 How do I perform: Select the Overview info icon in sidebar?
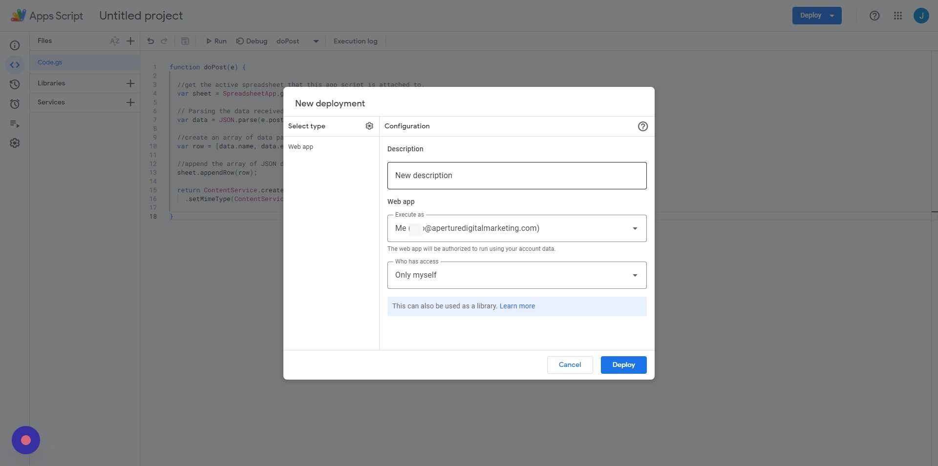pos(15,45)
